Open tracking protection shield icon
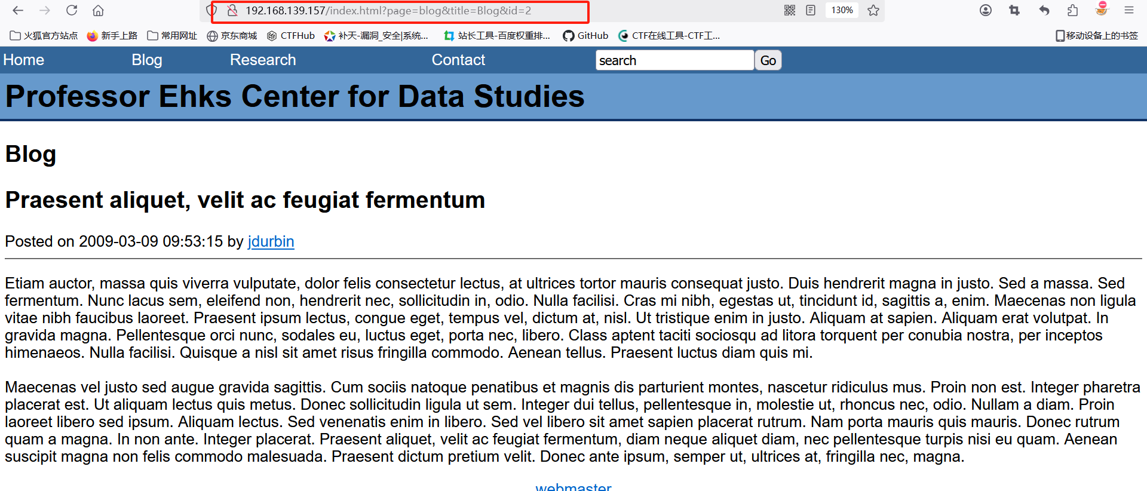 point(210,10)
